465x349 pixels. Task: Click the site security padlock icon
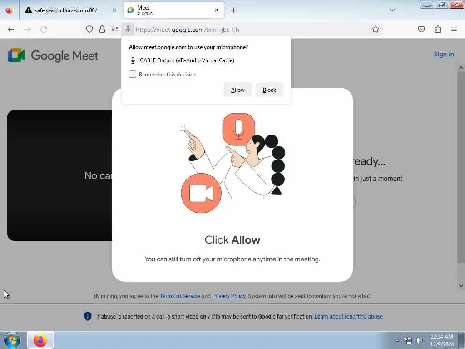point(102,29)
